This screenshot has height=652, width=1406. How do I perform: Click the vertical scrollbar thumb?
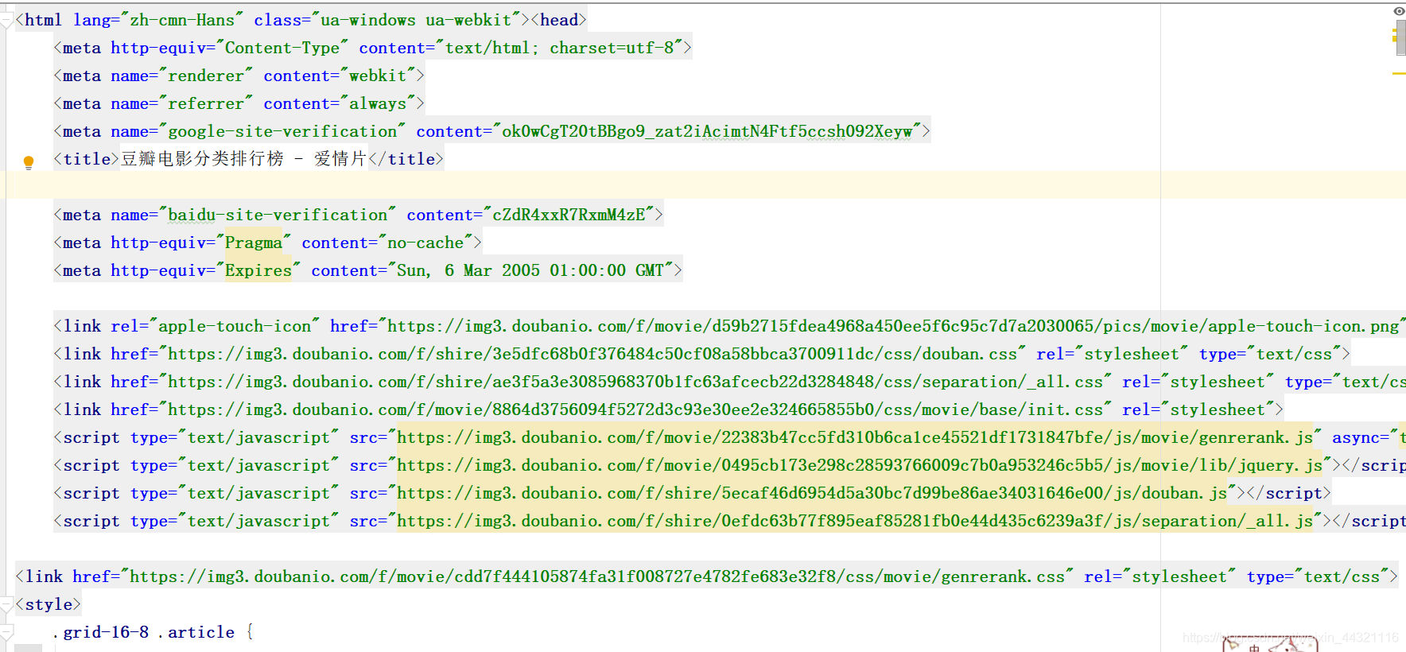1400,37
